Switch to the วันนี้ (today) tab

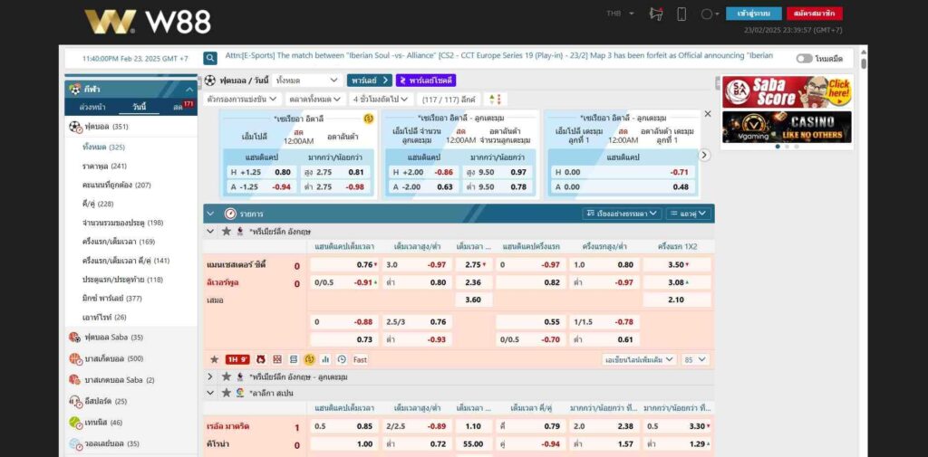[139, 107]
